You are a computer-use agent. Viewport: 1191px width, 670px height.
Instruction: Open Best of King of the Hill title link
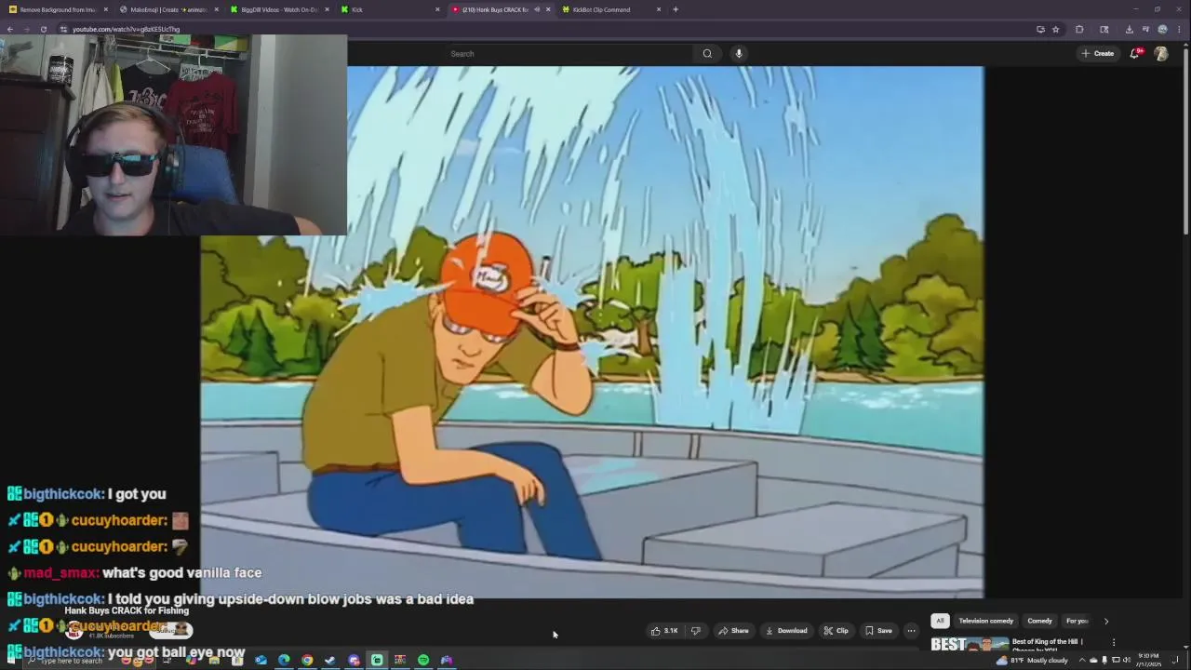pos(1047,641)
